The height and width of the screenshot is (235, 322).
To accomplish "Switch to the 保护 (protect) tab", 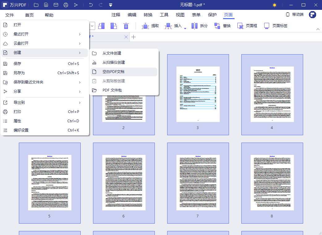I will pos(212,15).
